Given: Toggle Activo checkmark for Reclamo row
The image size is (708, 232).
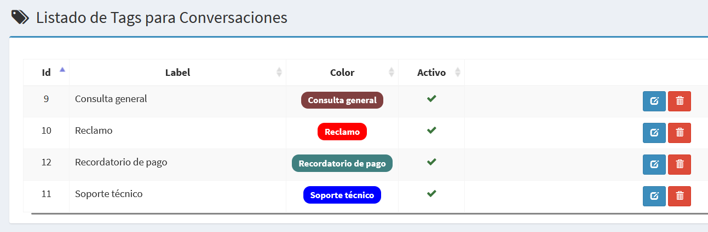Looking at the screenshot, I should pos(431,130).
